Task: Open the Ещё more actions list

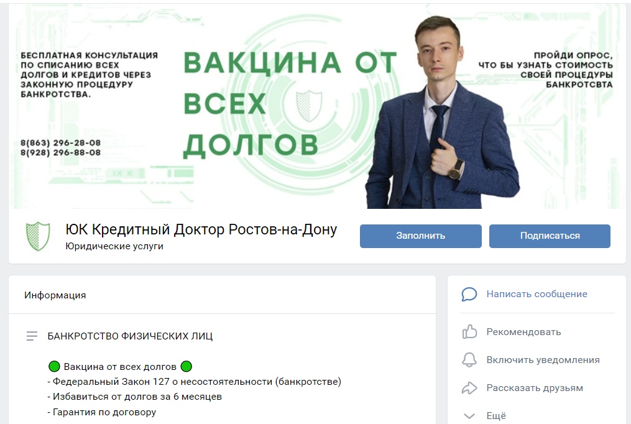Action: click(496, 416)
